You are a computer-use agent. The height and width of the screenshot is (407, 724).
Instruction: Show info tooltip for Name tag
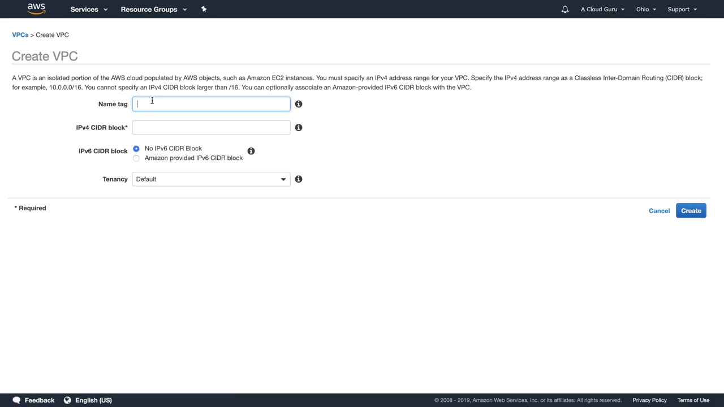point(299,104)
